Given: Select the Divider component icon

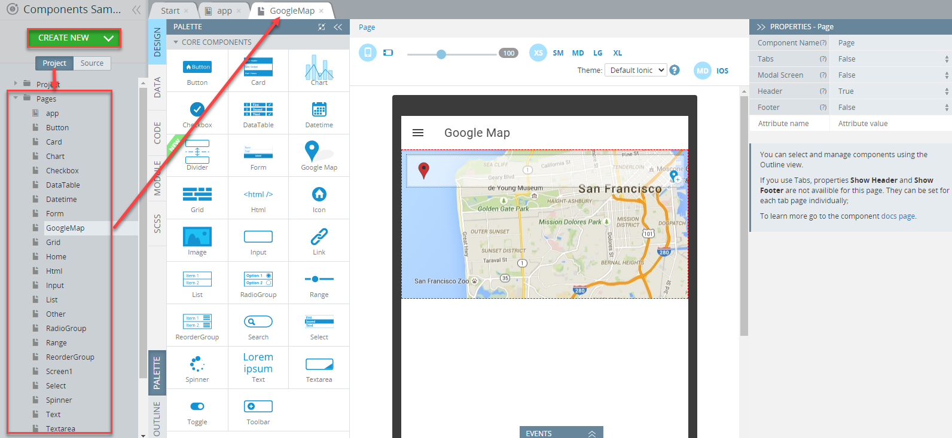Looking at the screenshot, I should 197,152.
